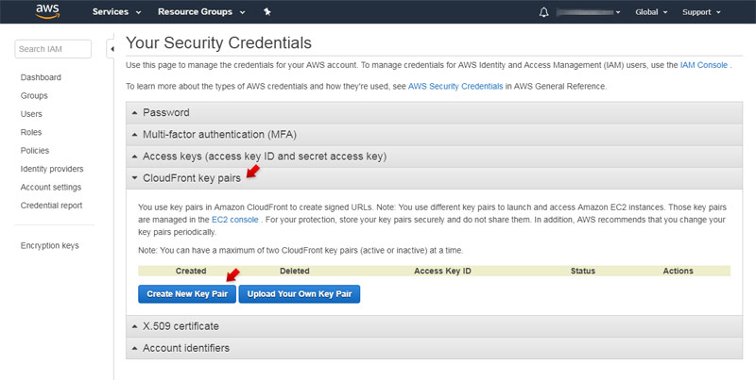The height and width of the screenshot is (380, 756).
Task: Collapse the CloudFront key pairs section
Action: (434, 178)
